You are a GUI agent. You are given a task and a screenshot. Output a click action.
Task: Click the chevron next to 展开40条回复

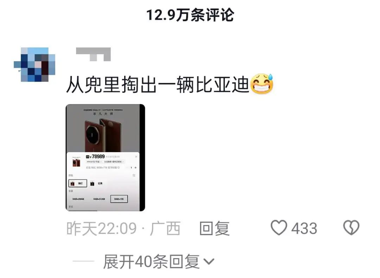208,262
